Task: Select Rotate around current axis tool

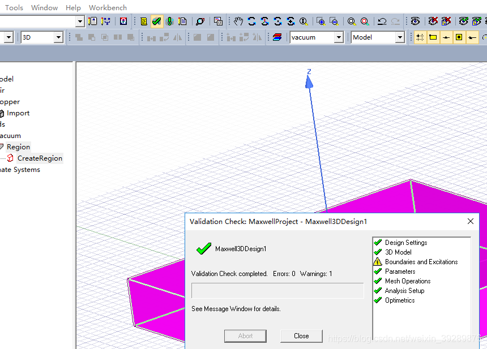Action: tap(291, 21)
